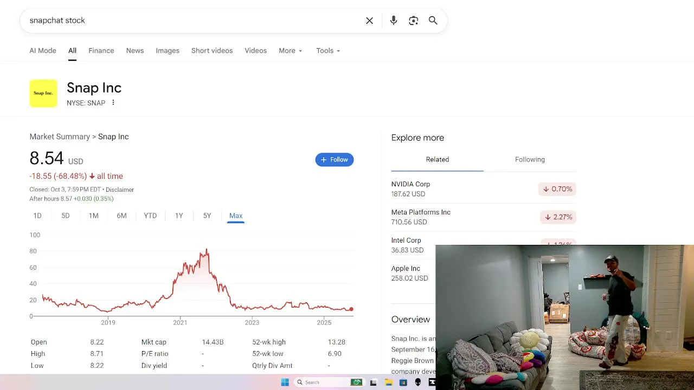Open the Alienware app in the taskbar
This screenshot has width=694, height=390.
(417, 382)
